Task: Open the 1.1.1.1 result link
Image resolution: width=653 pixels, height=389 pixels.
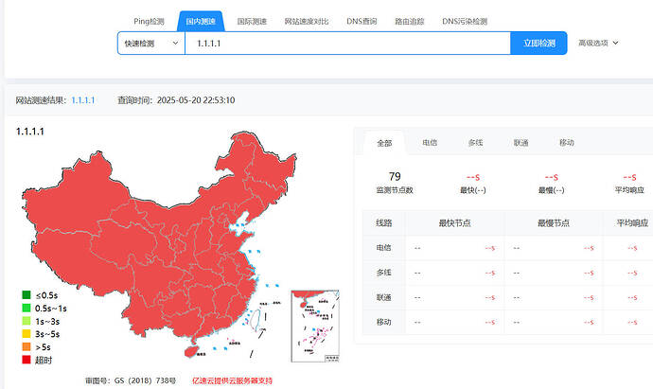Action: [83, 100]
